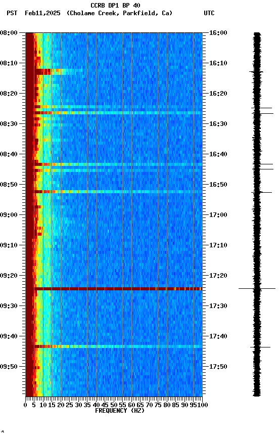Click the PST timezone label

[12, 13]
